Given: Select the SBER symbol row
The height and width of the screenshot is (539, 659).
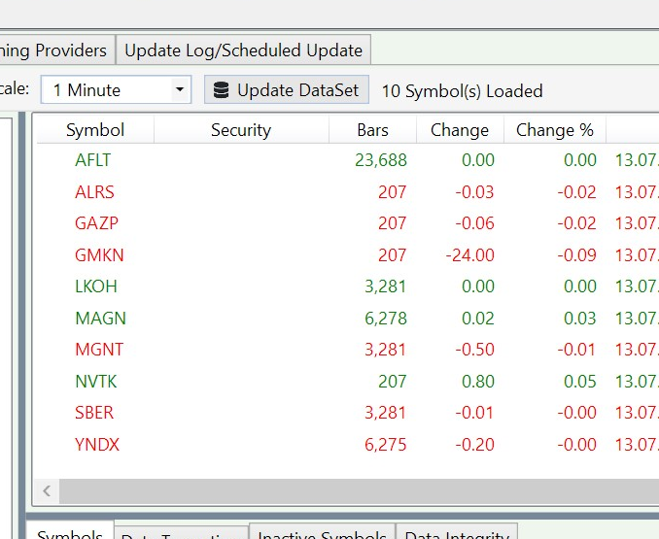Looking at the screenshot, I should pos(348,413).
